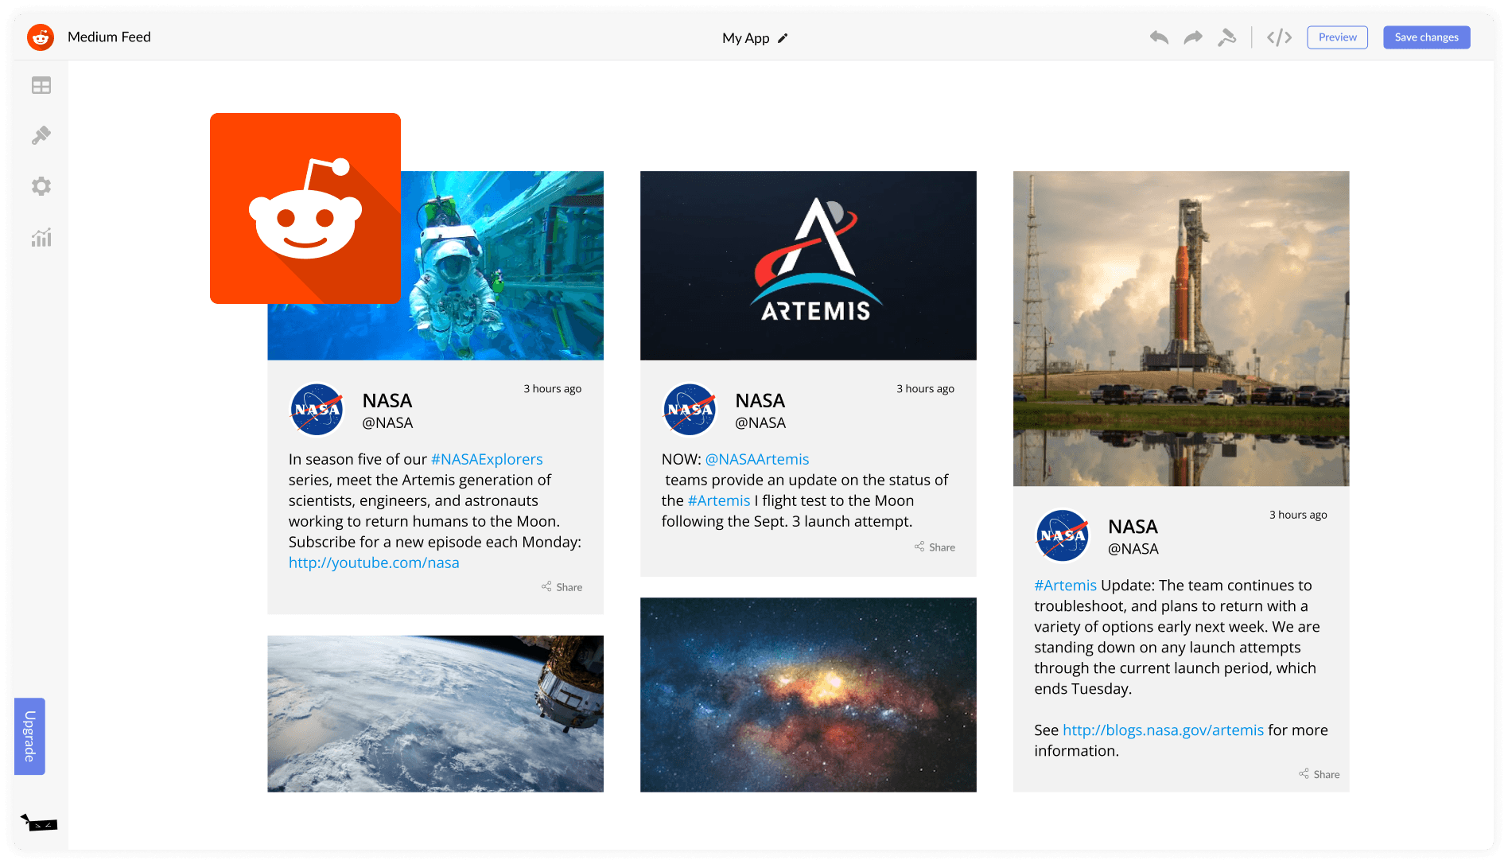The width and height of the screenshot is (1508, 864).
Task: Click the NASA profile avatar
Action: pos(317,410)
